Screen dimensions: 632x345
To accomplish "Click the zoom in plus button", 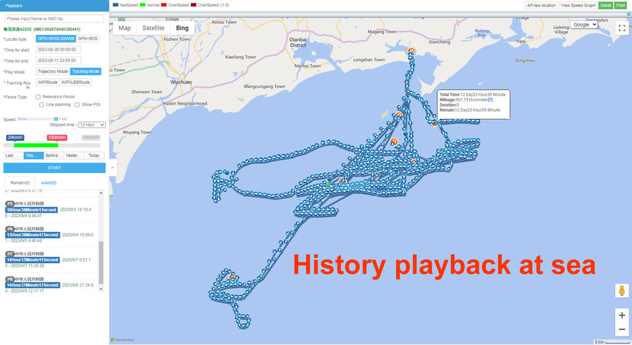I will pyautogui.click(x=621, y=315).
